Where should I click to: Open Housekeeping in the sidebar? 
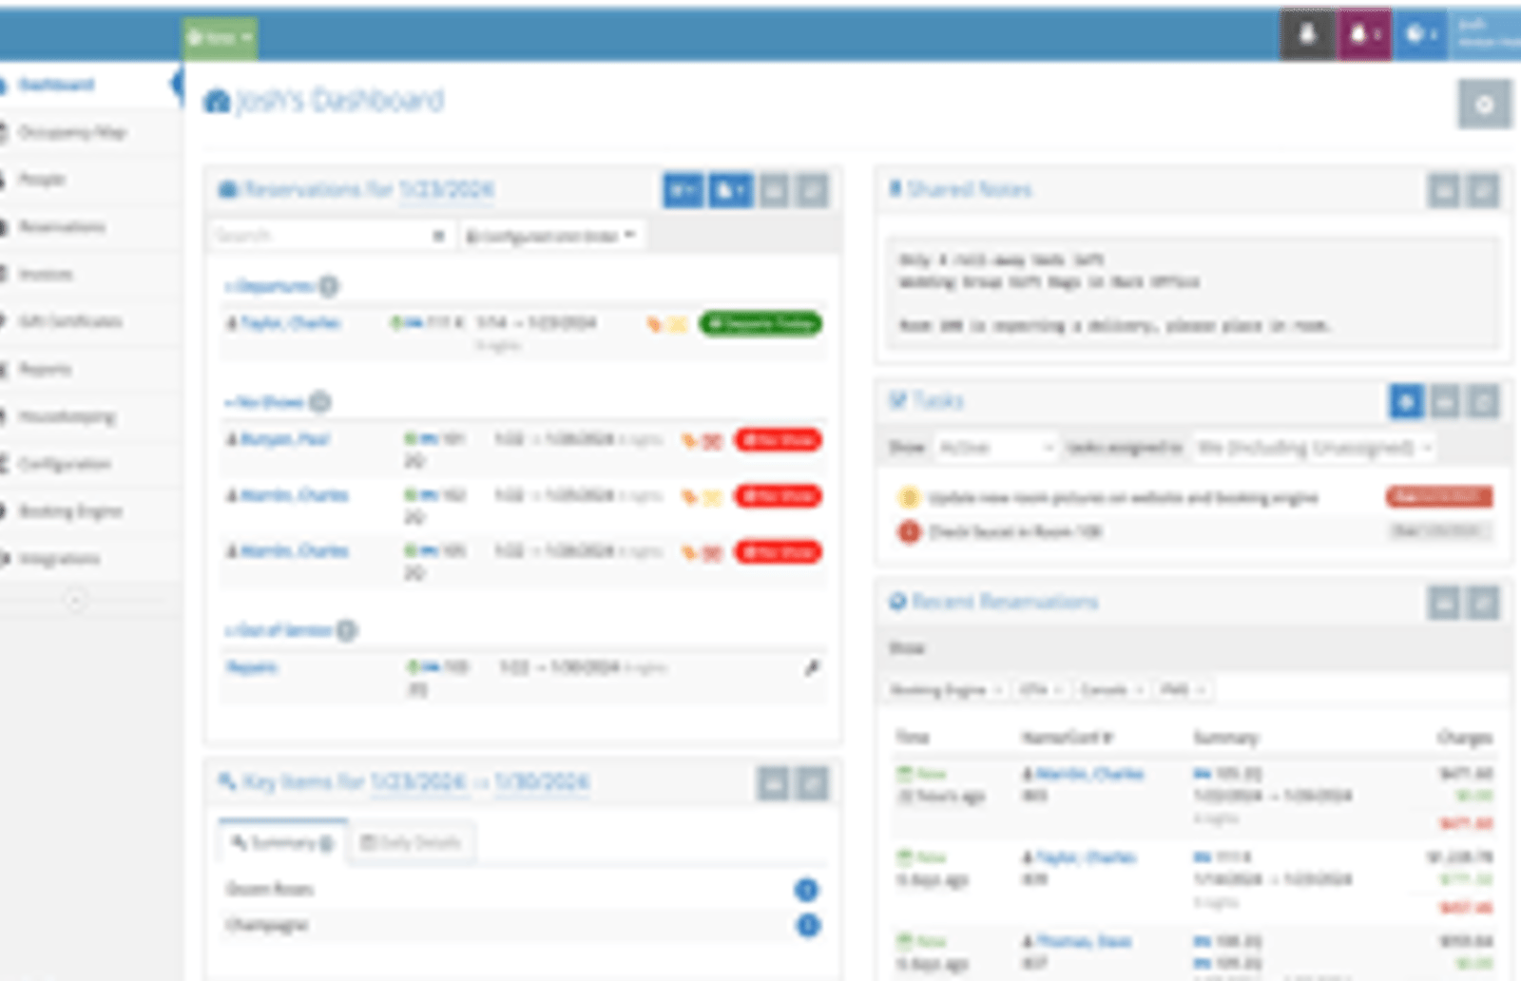[67, 416]
